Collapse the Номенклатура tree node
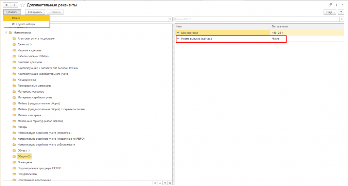This screenshot has width=348, height=186. click(6, 33)
